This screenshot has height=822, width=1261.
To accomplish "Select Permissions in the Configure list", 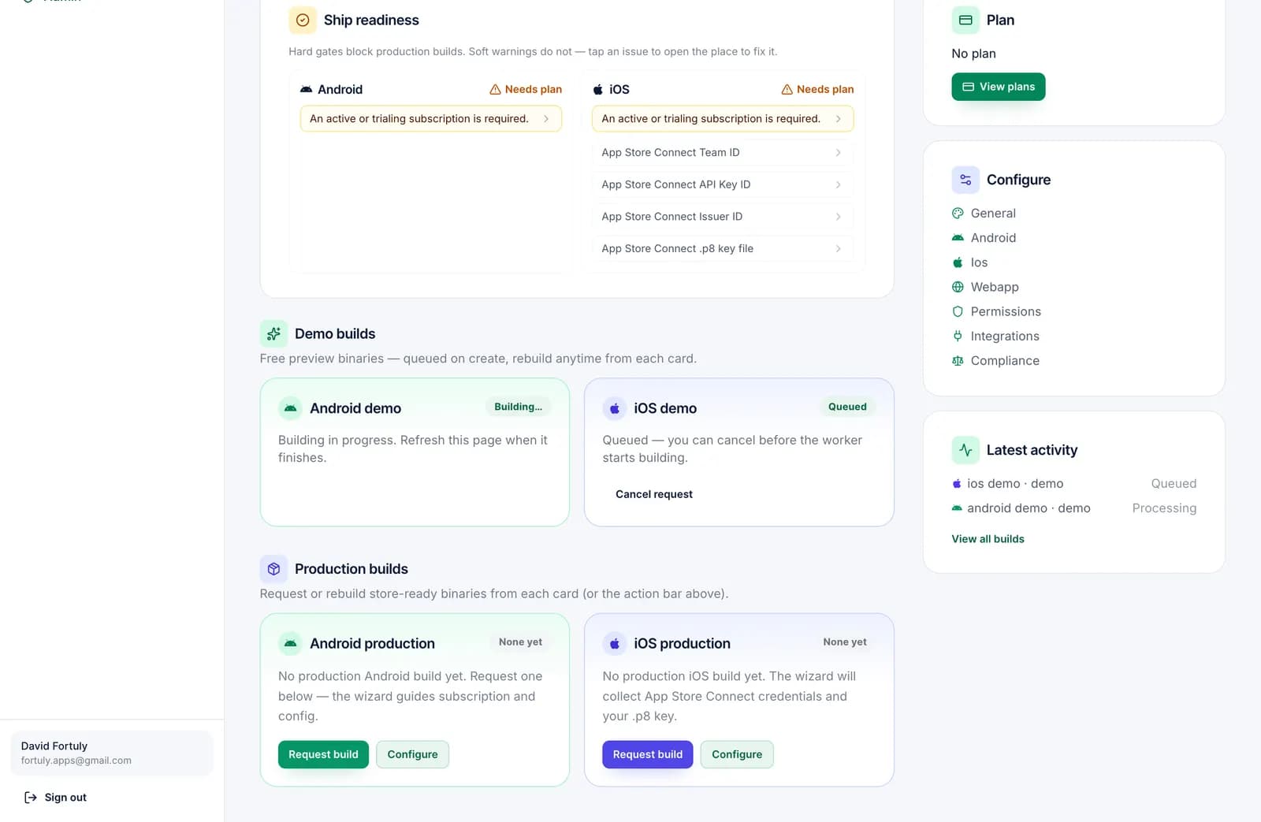I will 1006,311.
